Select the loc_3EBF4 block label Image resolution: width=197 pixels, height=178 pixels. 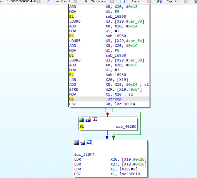click(x=84, y=154)
